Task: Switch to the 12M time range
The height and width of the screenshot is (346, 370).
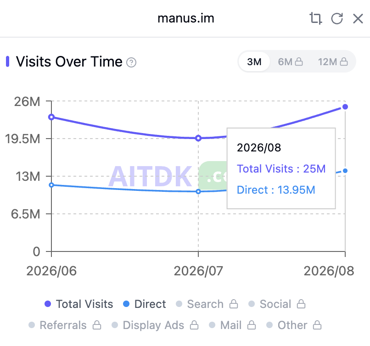Action: (x=333, y=62)
